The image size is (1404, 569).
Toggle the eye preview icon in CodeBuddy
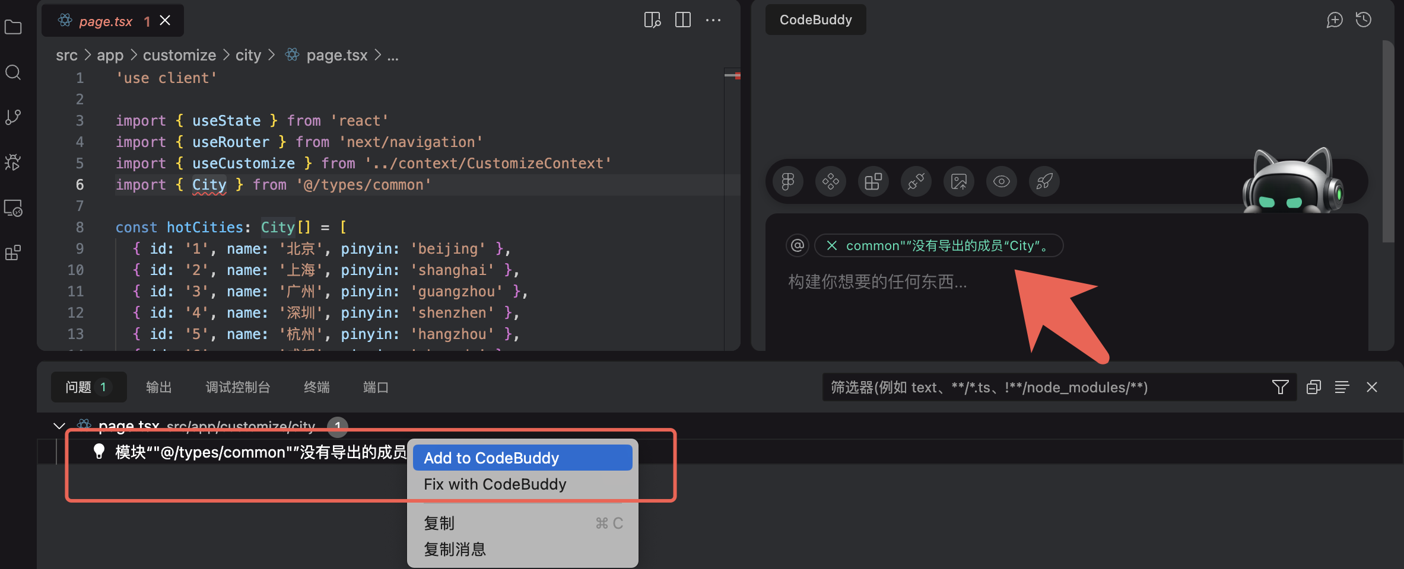point(1002,181)
